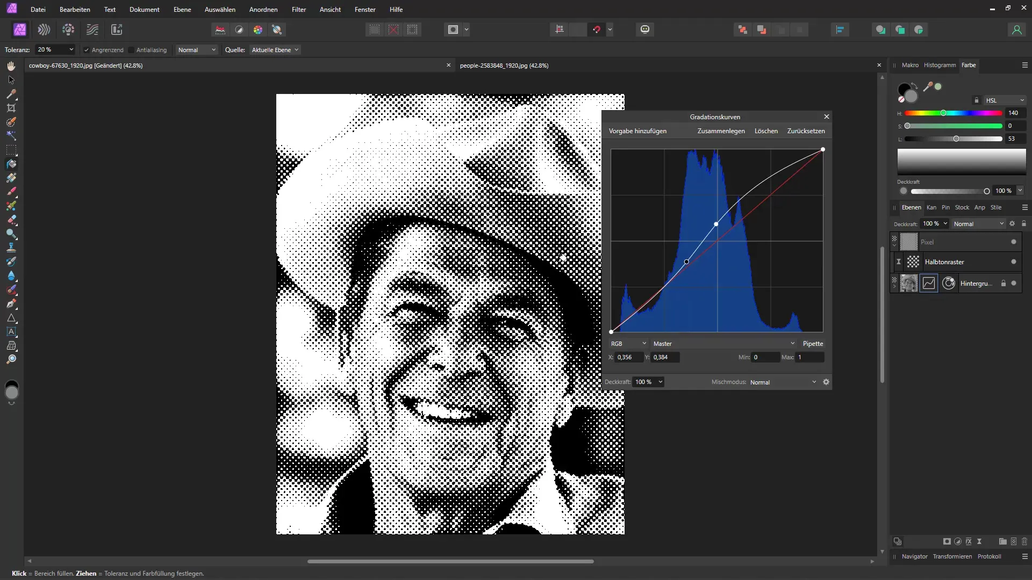Open Mischmodus dropdown in Gradationskurven
This screenshot has width=1032, height=580.
[x=783, y=382]
